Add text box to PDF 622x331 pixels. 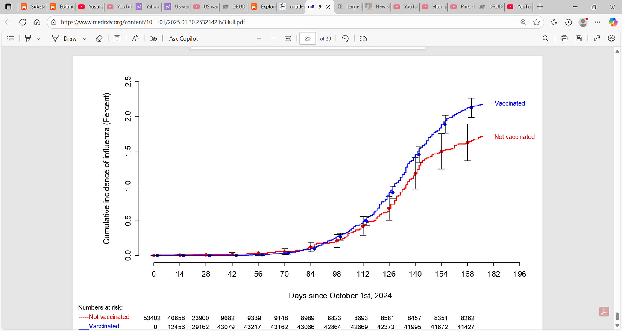(117, 38)
